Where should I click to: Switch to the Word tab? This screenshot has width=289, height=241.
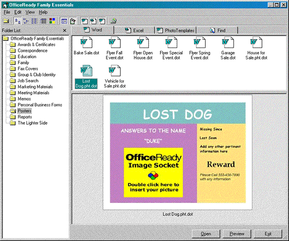92,30
